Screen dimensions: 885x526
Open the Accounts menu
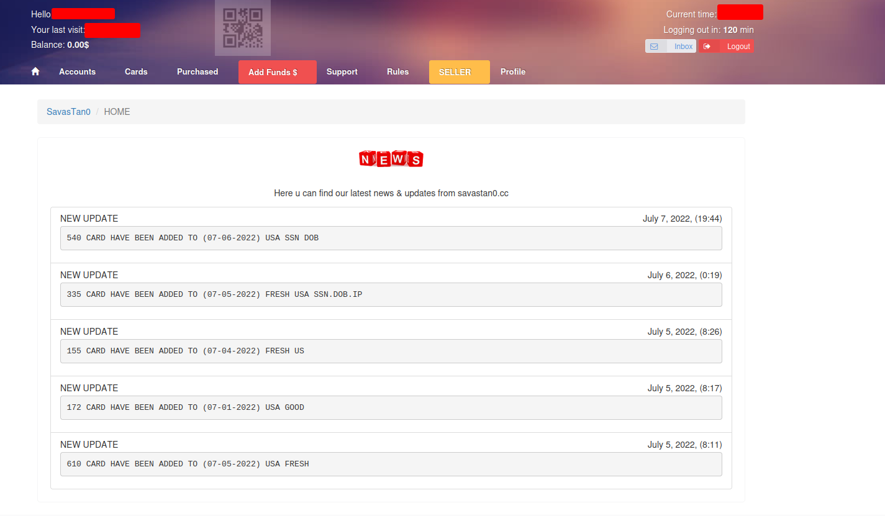[78, 72]
